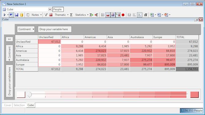
Task: Toggle the key legend bar icon
Action: [118, 15]
